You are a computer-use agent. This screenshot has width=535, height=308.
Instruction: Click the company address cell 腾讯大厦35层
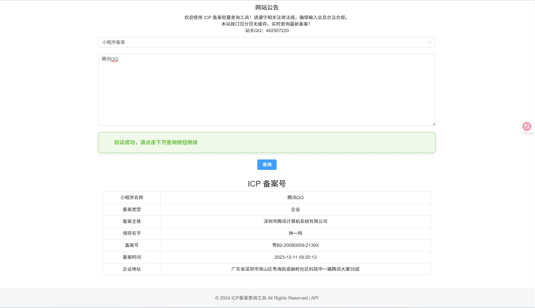click(295, 269)
